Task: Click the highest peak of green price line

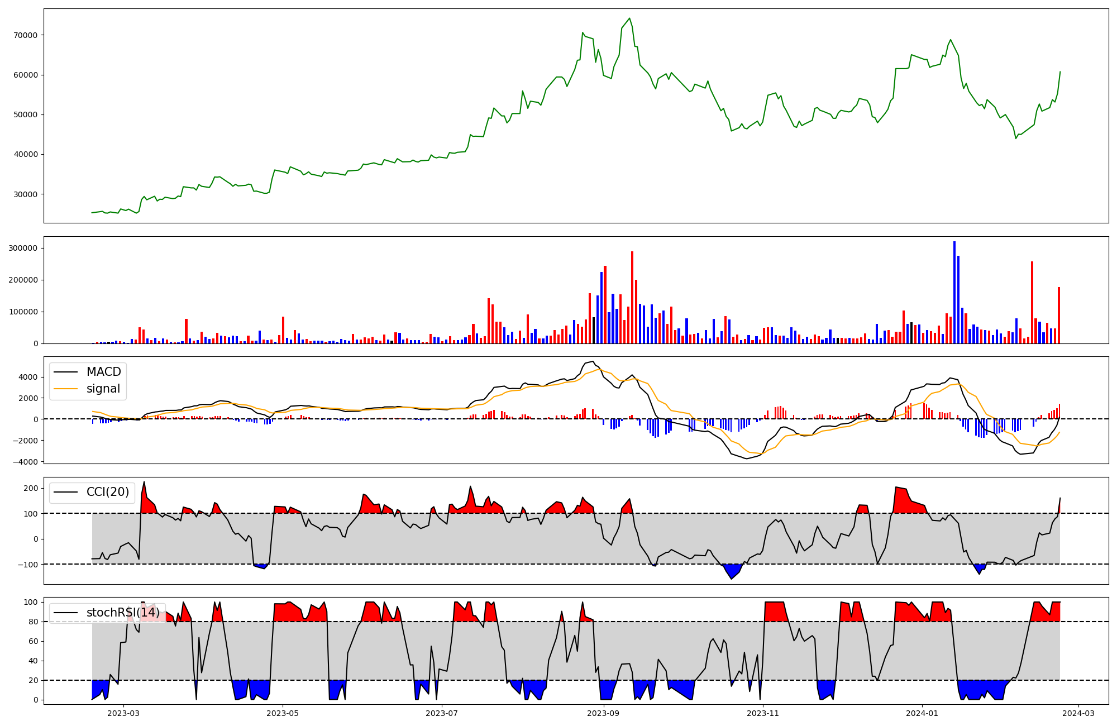Action: point(629,18)
